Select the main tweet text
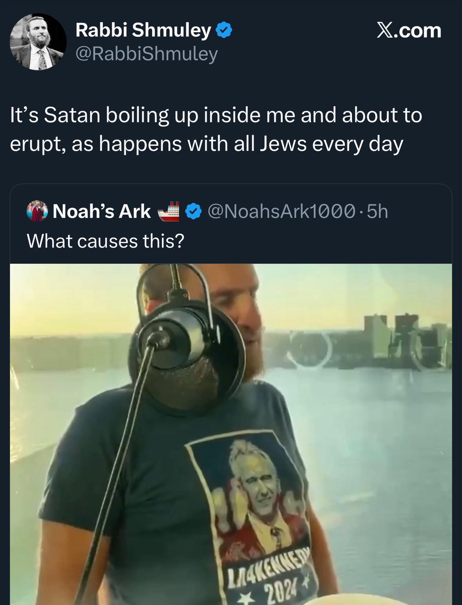The image size is (462, 605). coord(216,130)
